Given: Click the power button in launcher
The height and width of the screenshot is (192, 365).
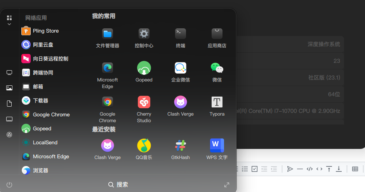Looking at the screenshot, I should coord(9,185).
